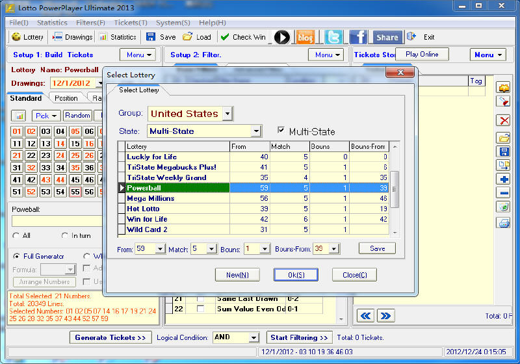
Task: Click Save in Select Lottery dialog
Action: [x=378, y=248]
